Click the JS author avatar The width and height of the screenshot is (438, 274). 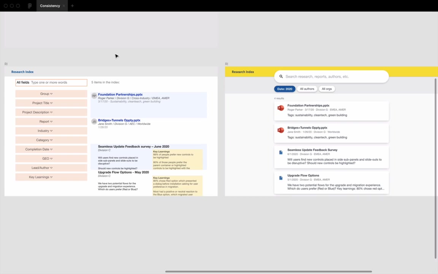pyautogui.click(x=94, y=121)
